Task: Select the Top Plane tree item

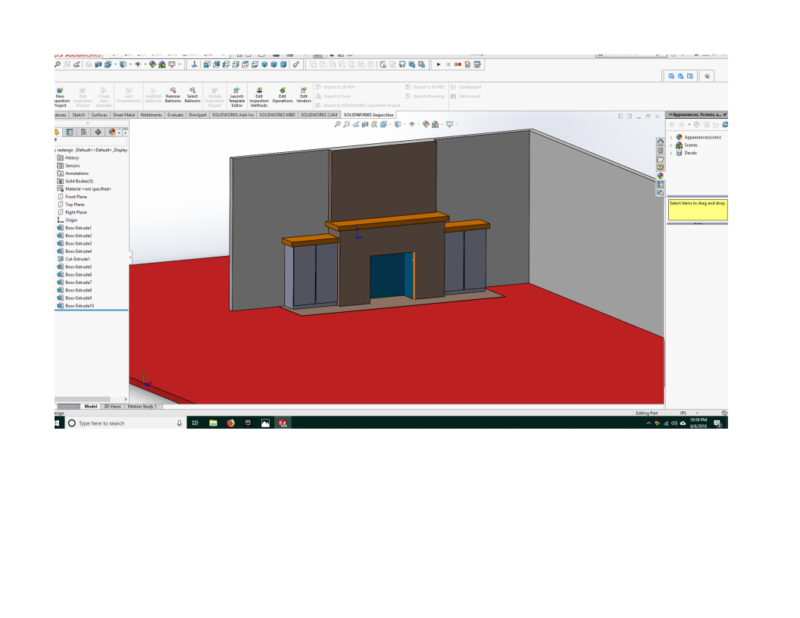Action: click(71, 204)
